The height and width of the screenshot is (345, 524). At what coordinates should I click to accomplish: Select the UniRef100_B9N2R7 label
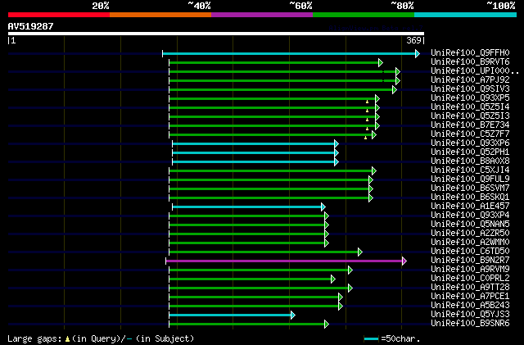(x=470, y=261)
